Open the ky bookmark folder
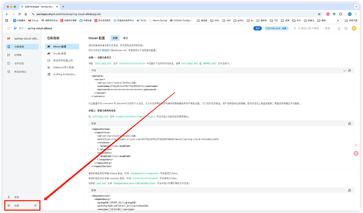363x213 pixels. (250, 21)
